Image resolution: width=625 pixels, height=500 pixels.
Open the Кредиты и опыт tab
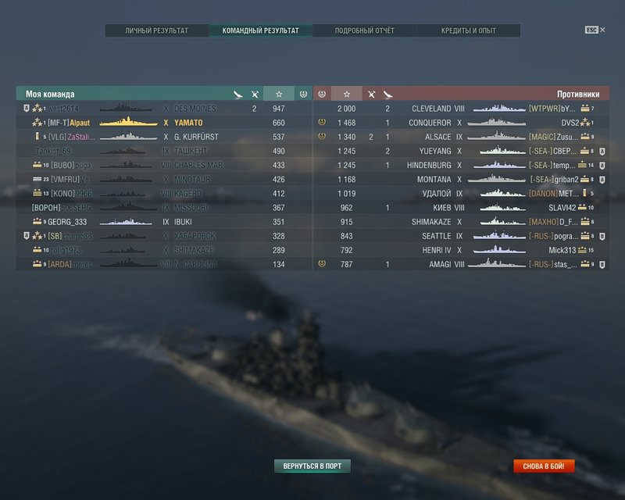click(468, 30)
